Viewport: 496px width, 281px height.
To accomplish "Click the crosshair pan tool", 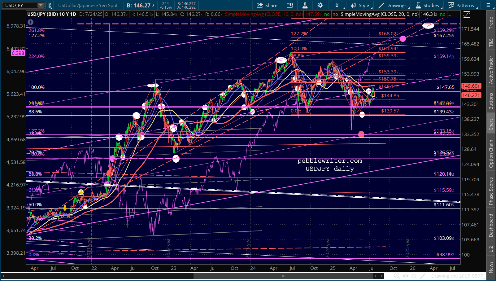I will tap(414, 276).
